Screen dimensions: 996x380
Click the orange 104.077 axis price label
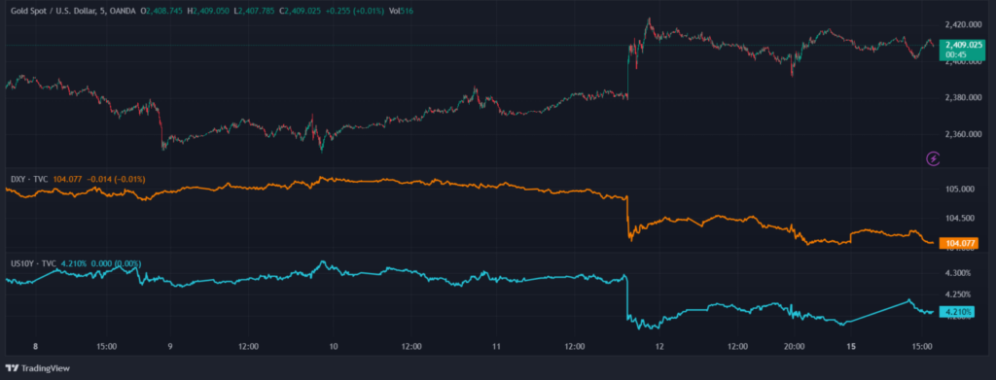(958, 243)
